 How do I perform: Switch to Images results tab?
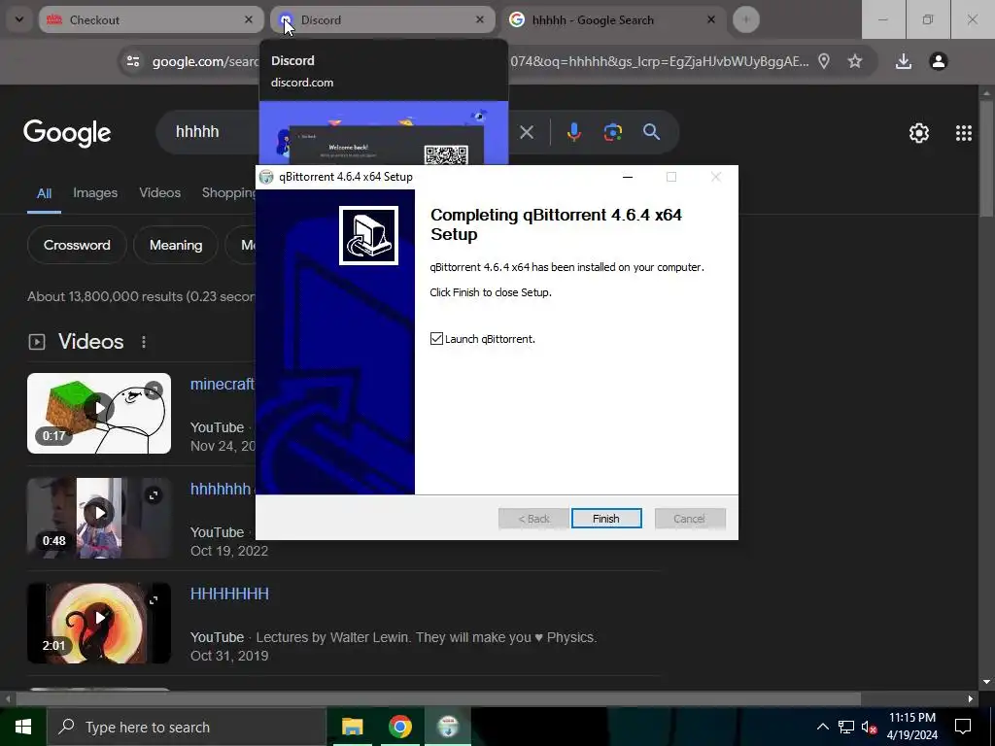coord(95,193)
